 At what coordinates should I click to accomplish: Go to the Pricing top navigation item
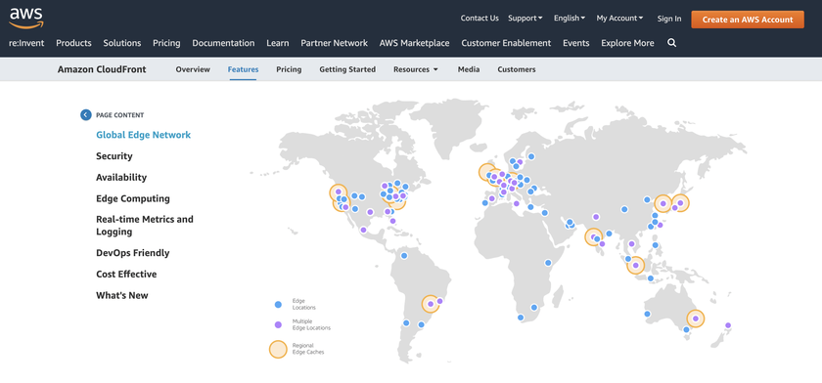[x=166, y=43]
